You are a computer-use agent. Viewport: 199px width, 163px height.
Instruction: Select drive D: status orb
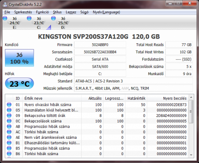[53, 18]
